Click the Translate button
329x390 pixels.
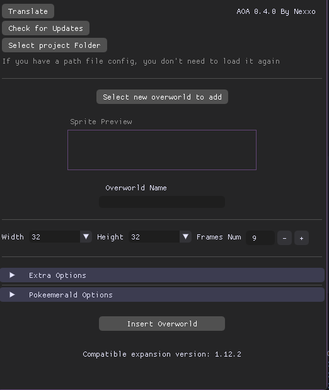point(28,11)
